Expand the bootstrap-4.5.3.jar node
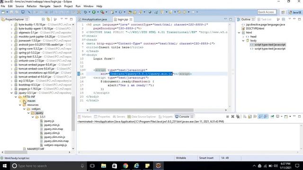This screenshot has width=303, height=170. tap(11, 85)
